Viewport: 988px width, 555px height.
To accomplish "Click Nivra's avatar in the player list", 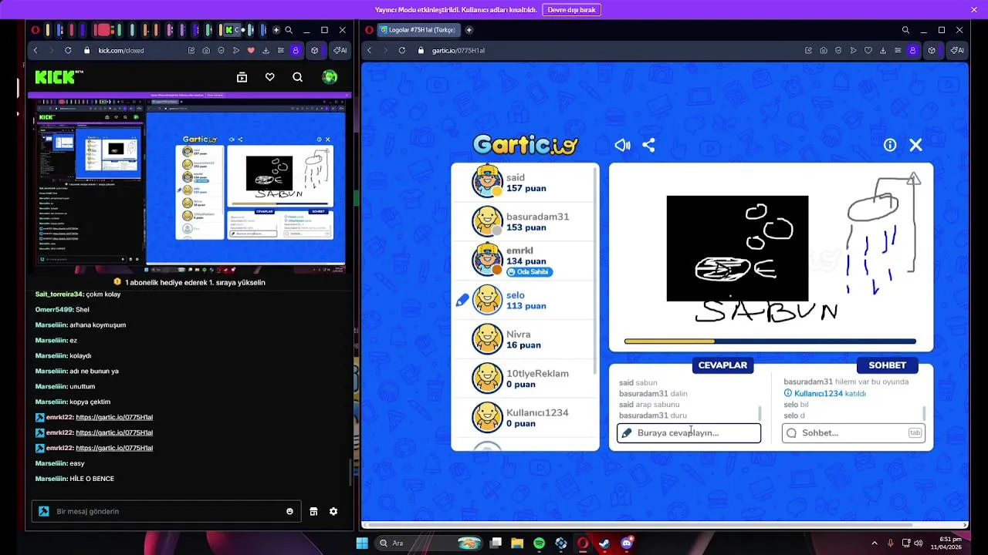I will [x=487, y=338].
